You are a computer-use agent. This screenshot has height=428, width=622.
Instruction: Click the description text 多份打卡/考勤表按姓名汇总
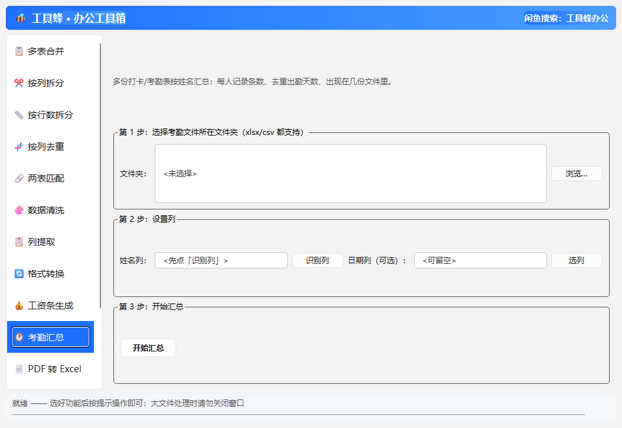[253, 82]
